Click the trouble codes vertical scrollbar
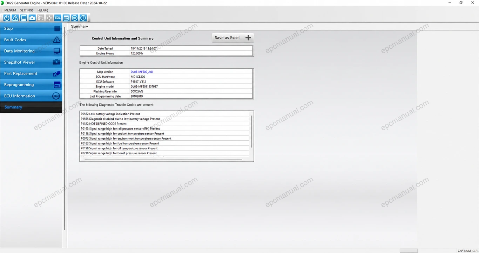This screenshot has height=253, width=479. 251,131
